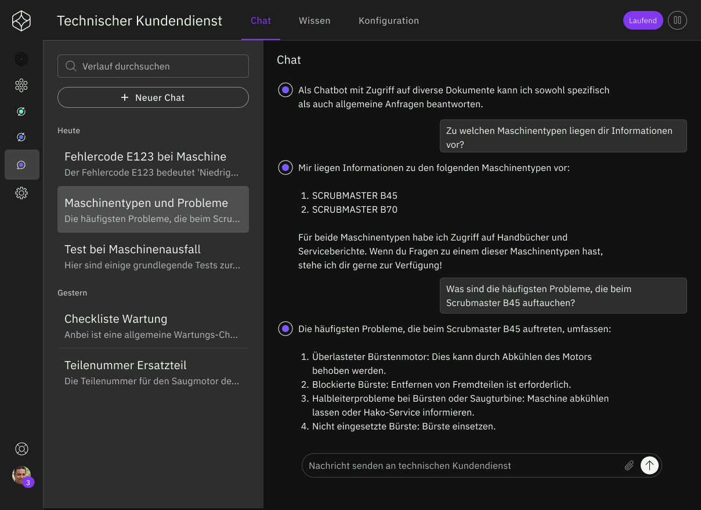Open the purple chat bubble sidebar icon
Screen dimensions: 701x510
coord(21,165)
